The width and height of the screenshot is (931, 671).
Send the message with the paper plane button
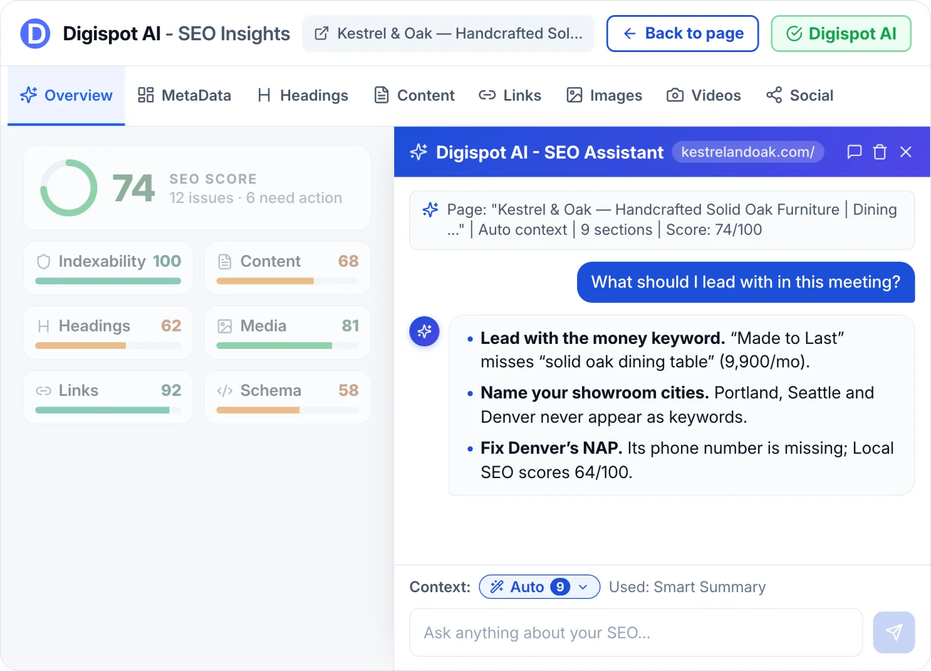pyautogui.click(x=894, y=632)
